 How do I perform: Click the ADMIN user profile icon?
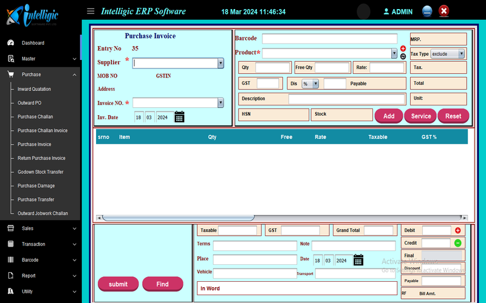click(386, 12)
